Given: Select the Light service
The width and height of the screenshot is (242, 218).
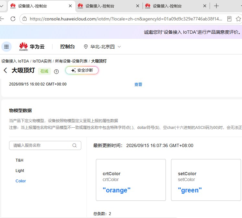Looking at the screenshot, I should (x=20, y=171).
